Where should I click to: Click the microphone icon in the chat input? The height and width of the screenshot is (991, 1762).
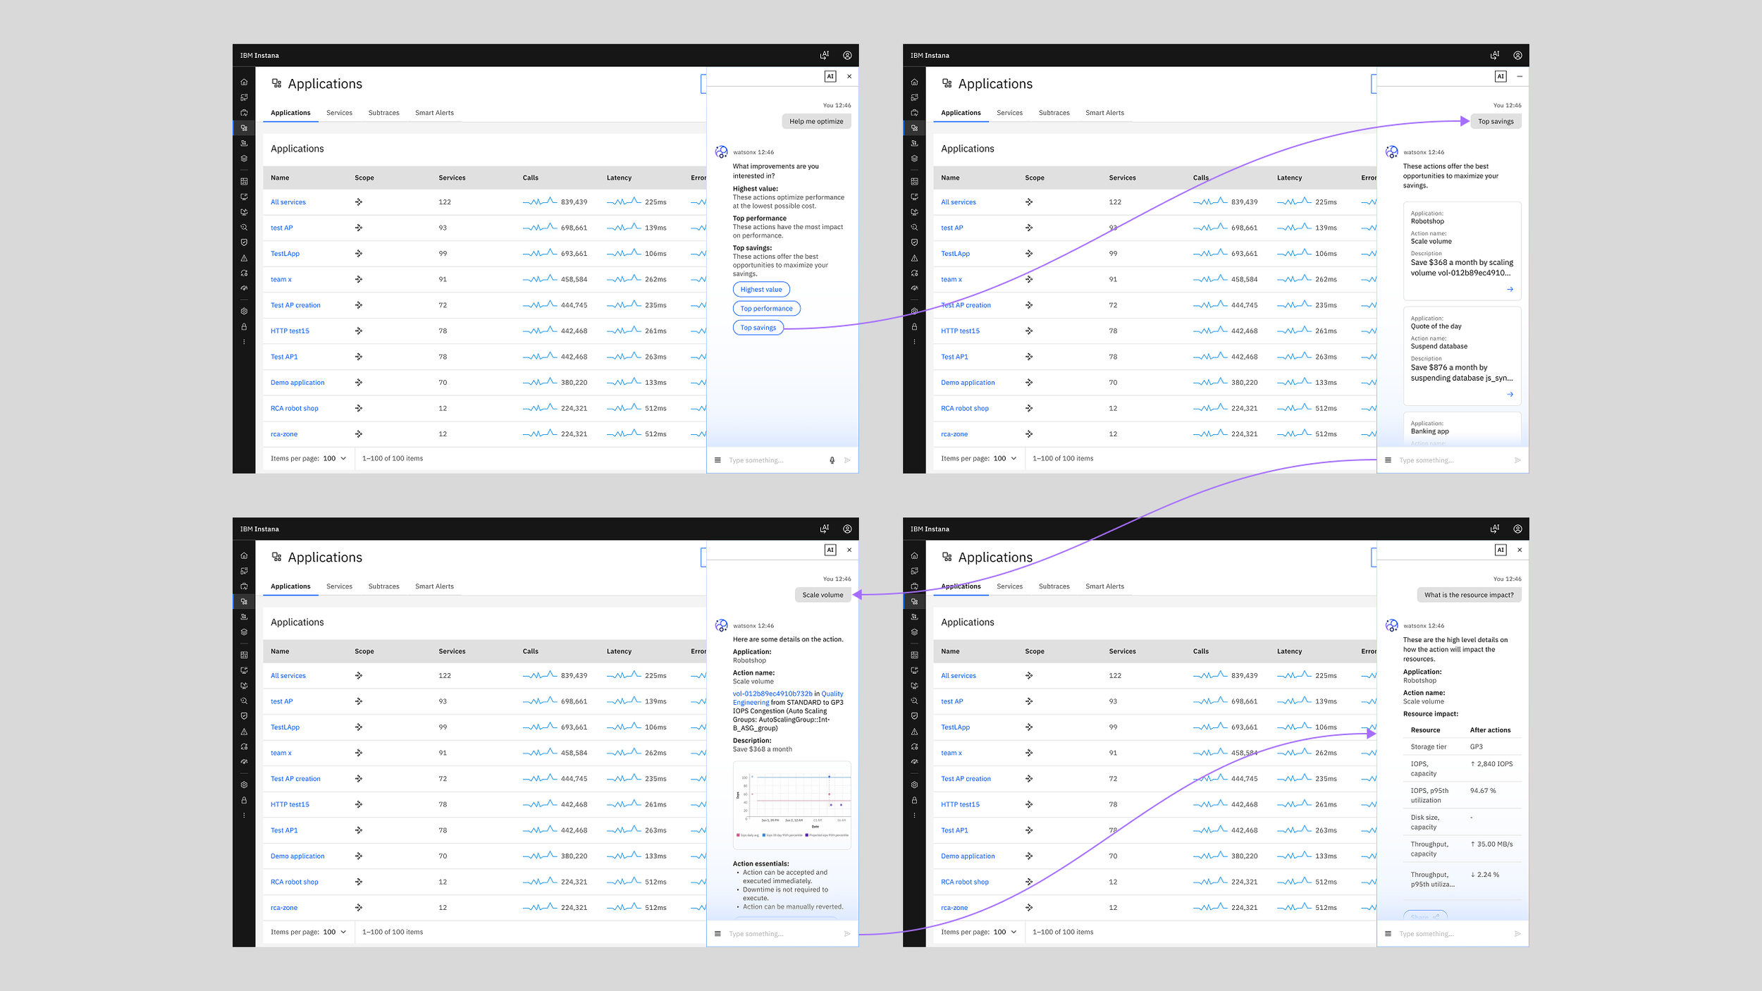pos(832,460)
